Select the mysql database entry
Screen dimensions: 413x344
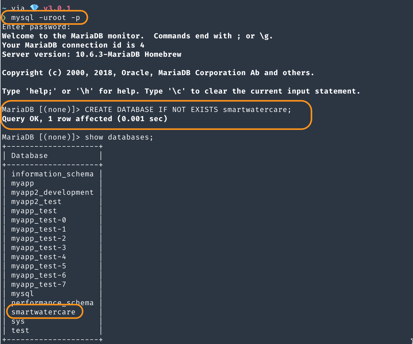pyautogui.click(x=22, y=293)
